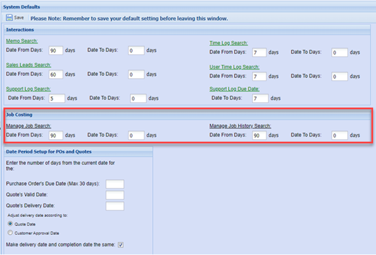Select the Quote Date radio button
The height and width of the screenshot is (255, 376).
[x=10, y=224]
